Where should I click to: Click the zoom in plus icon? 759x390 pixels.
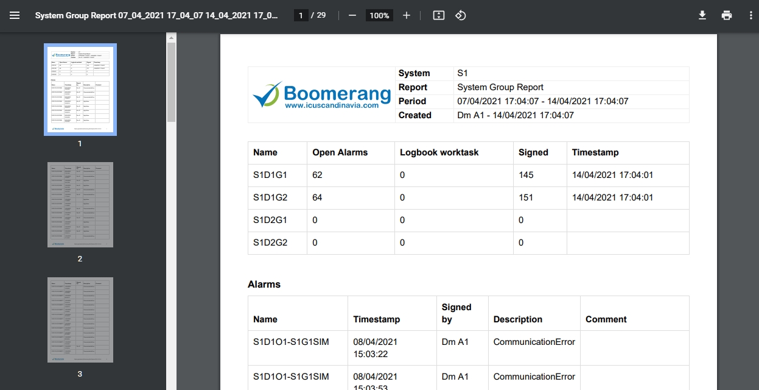[x=407, y=15]
